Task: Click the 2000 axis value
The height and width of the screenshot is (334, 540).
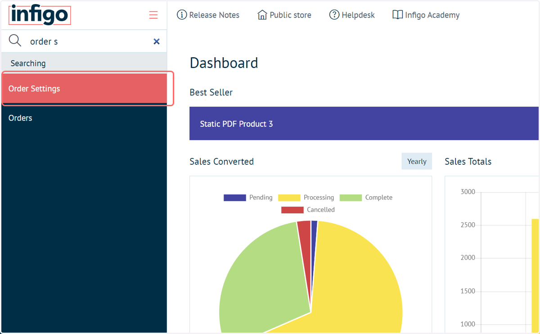Action: pos(468,258)
